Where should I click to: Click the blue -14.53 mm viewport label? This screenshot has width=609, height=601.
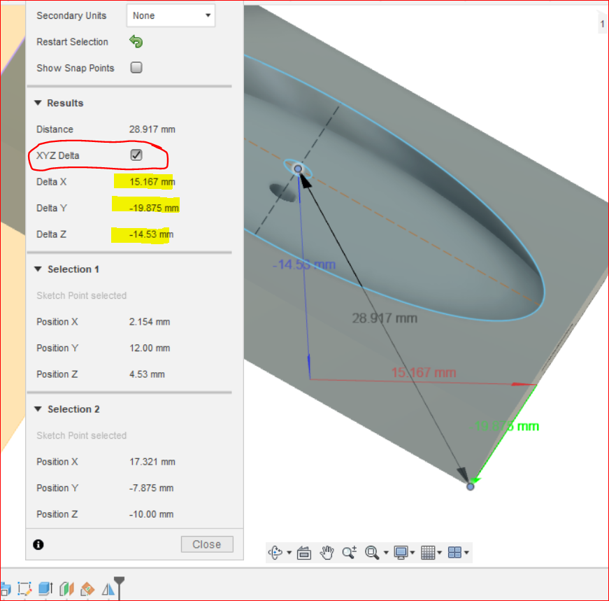click(x=303, y=264)
